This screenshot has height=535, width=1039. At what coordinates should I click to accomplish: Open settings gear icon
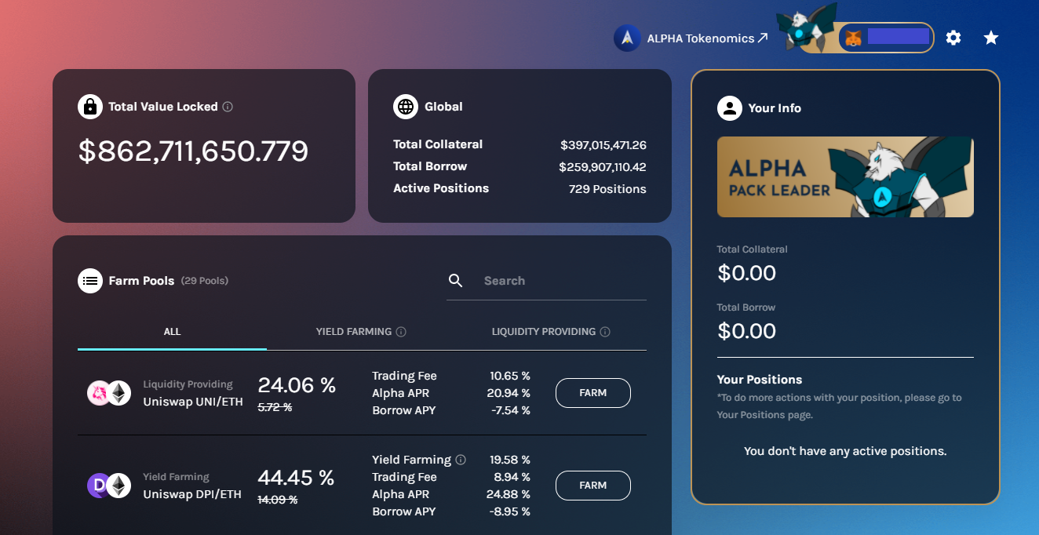[953, 38]
